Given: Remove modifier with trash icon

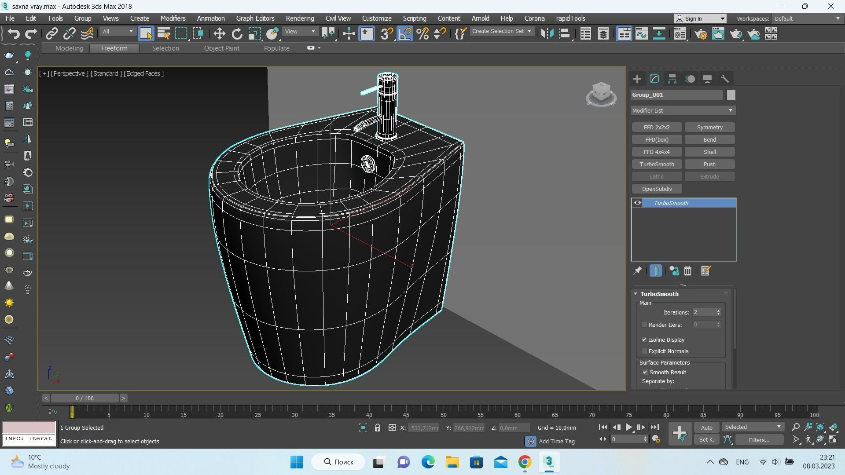Looking at the screenshot, I should (687, 271).
